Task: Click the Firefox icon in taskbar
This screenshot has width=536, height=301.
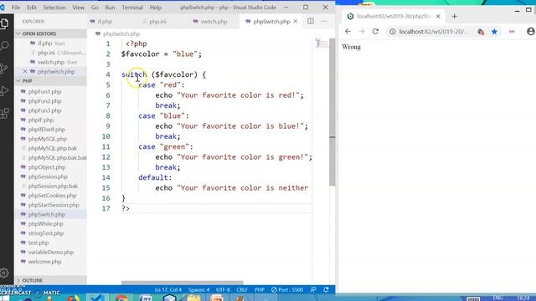Action: [73, 298]
